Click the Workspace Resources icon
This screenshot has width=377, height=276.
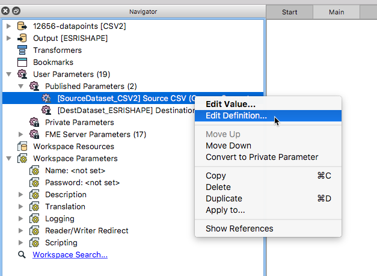[x=22, y=146]
